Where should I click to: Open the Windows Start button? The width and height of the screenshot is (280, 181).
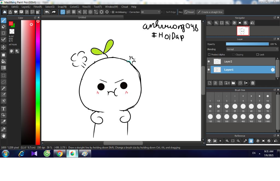coord(5,154)
